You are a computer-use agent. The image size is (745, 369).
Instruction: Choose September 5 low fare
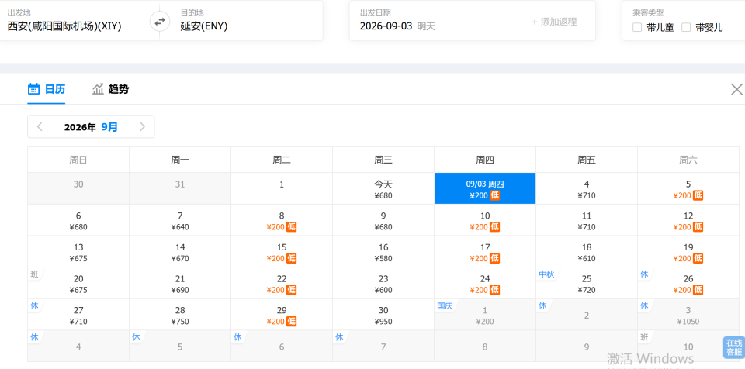pyautogui.click(x=688, y=188)
